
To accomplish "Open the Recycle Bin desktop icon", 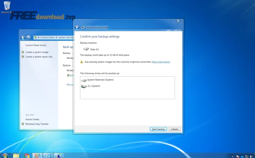I will [x=7, y=7].
